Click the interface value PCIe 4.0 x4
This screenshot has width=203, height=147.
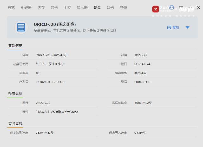(142, 64)
